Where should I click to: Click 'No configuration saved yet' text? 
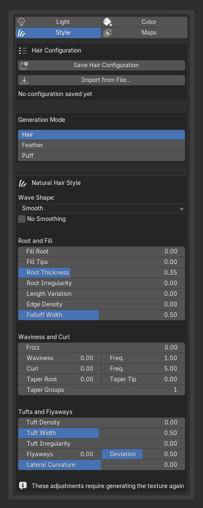coord(55,94)
